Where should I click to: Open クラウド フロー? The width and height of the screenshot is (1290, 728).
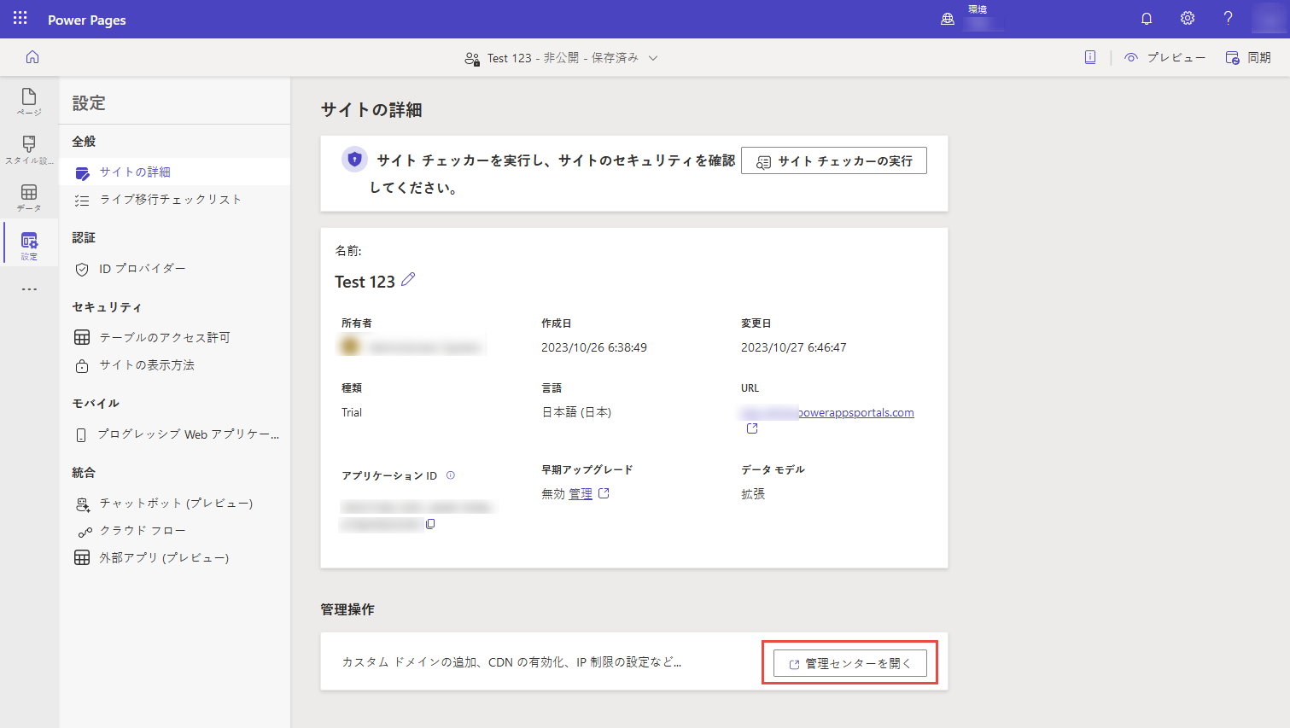click(x=174, y=530)
